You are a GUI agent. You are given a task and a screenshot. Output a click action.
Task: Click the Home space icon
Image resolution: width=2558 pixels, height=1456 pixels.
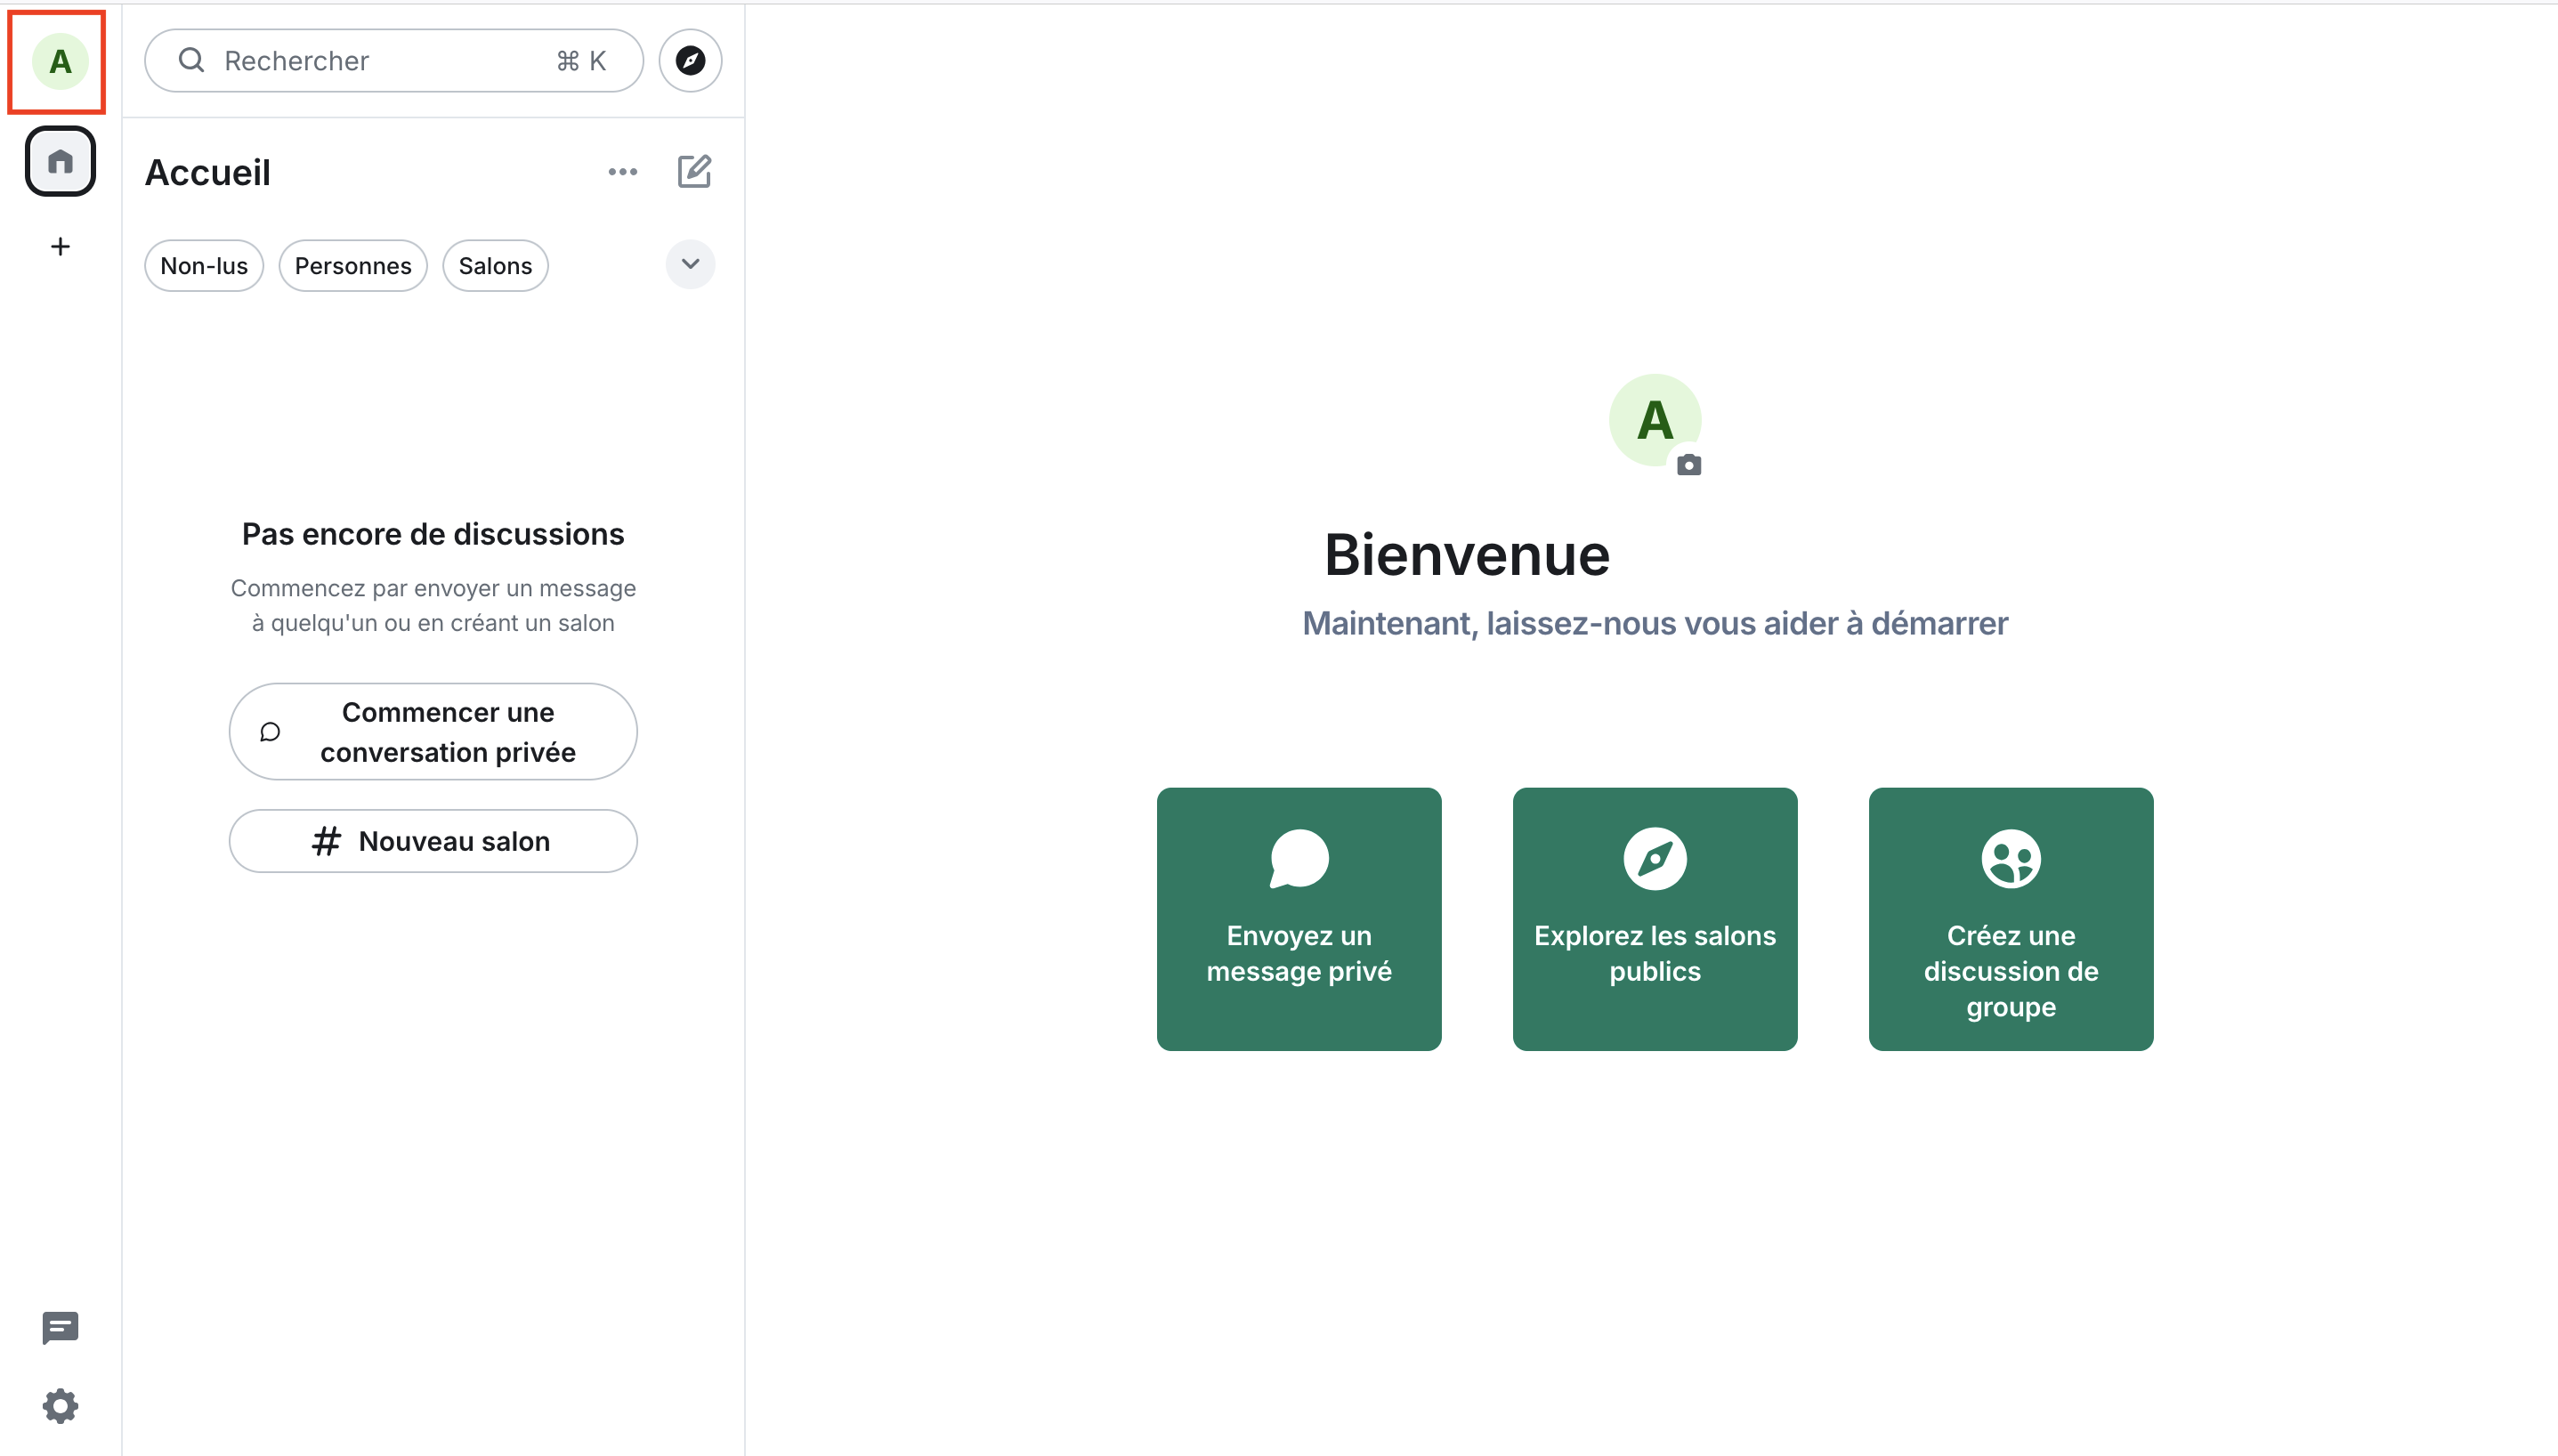[x=60, y=161]
